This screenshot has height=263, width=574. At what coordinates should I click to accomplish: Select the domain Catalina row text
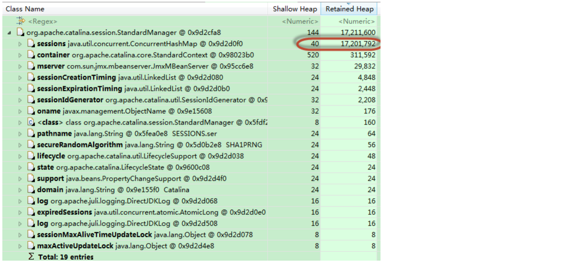(x=113, y=190)
